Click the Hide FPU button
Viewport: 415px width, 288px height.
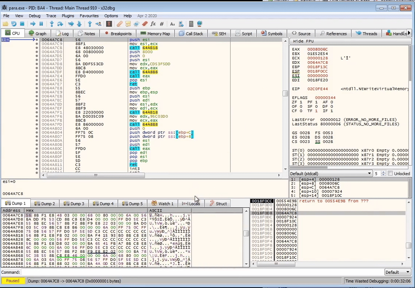pos(303,41)
